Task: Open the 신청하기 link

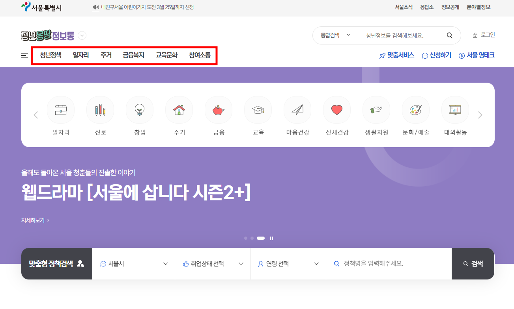Action: click(x=436, y=56)
